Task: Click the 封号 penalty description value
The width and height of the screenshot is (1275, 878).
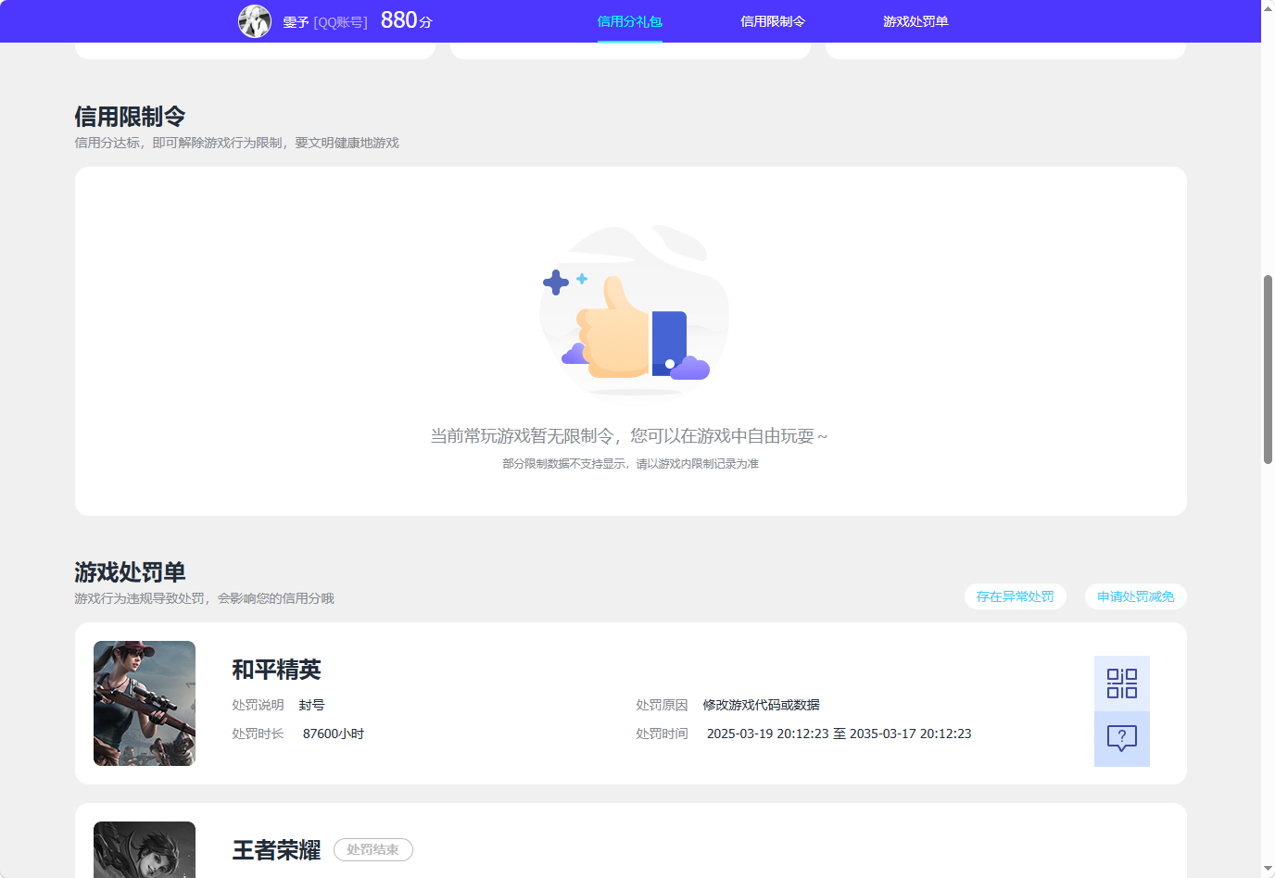Action: (x=311, y=705)
